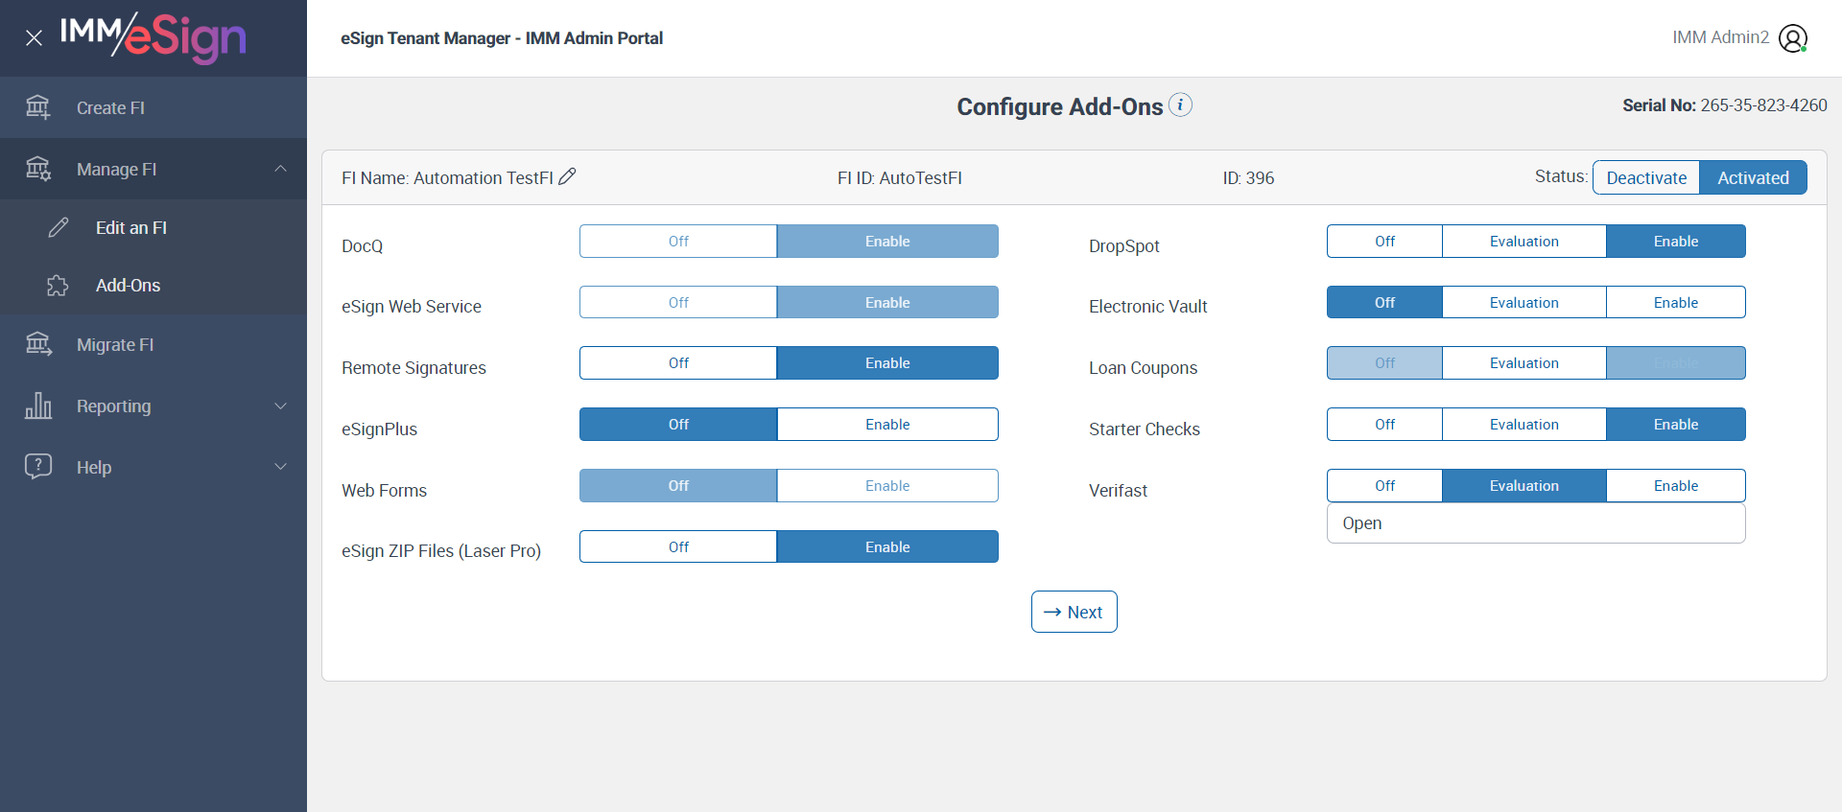The height and width of the screenshot is (812, 1842).
Task: Open the Help menu item
Action: pyautogui.click(x=94, y=467)
